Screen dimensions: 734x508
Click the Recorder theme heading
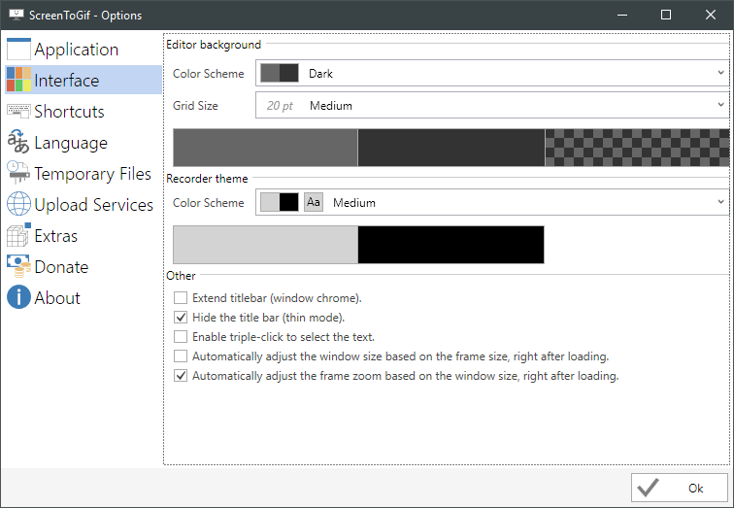tap(207, 179)
